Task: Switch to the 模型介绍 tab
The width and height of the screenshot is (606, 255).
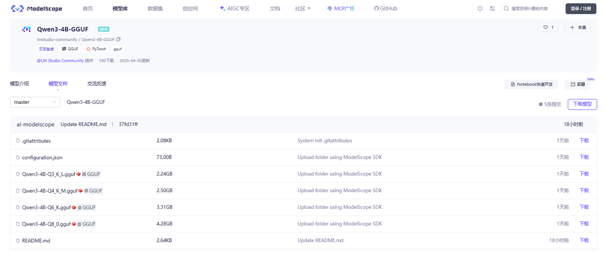Action: click(x=19, y=84)
